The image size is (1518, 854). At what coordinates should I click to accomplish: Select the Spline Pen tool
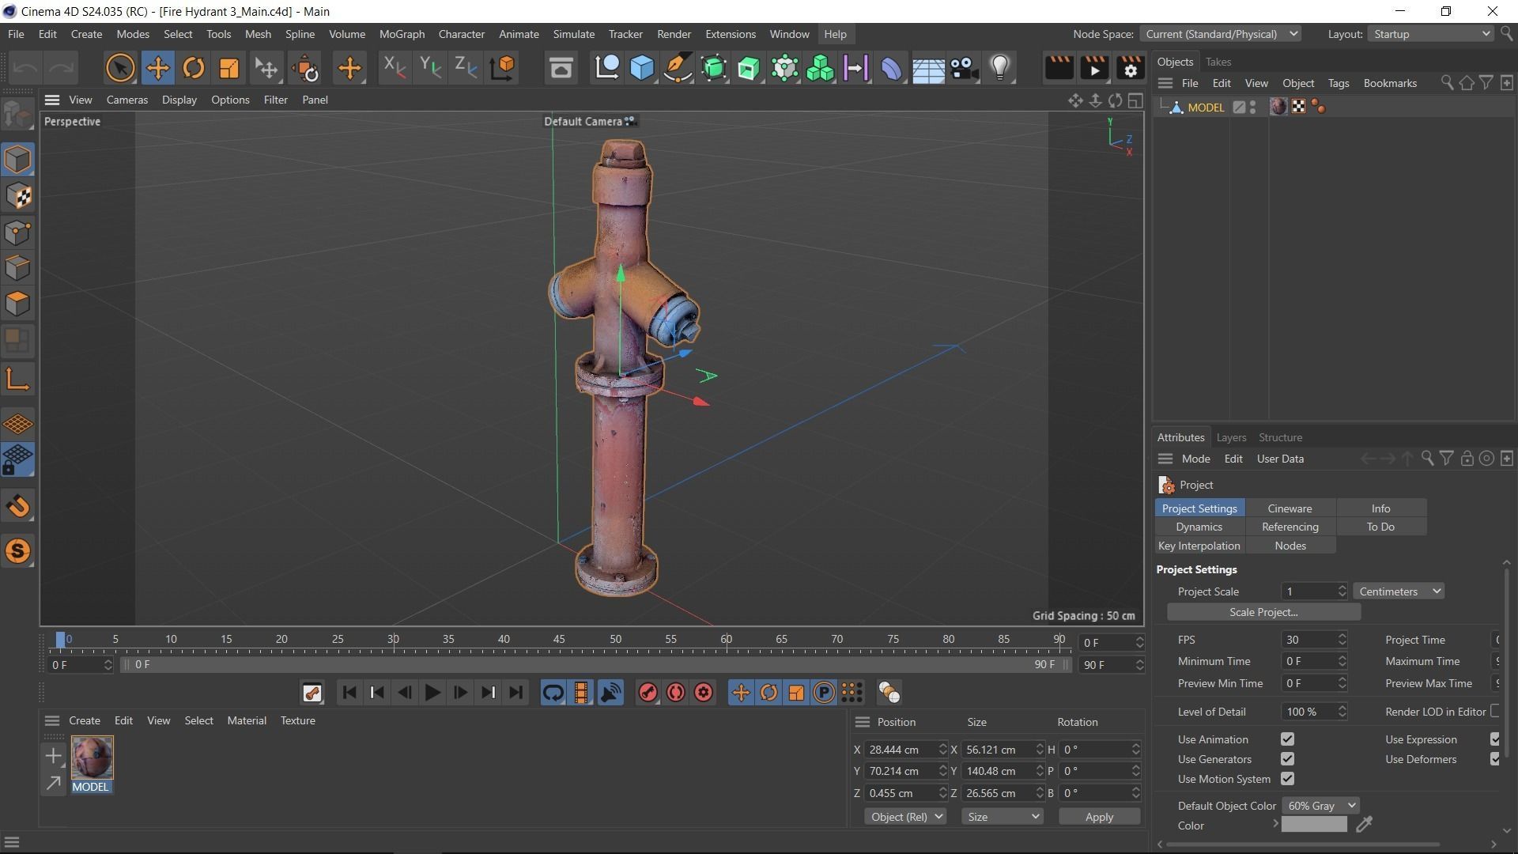(x=678, y=68)
